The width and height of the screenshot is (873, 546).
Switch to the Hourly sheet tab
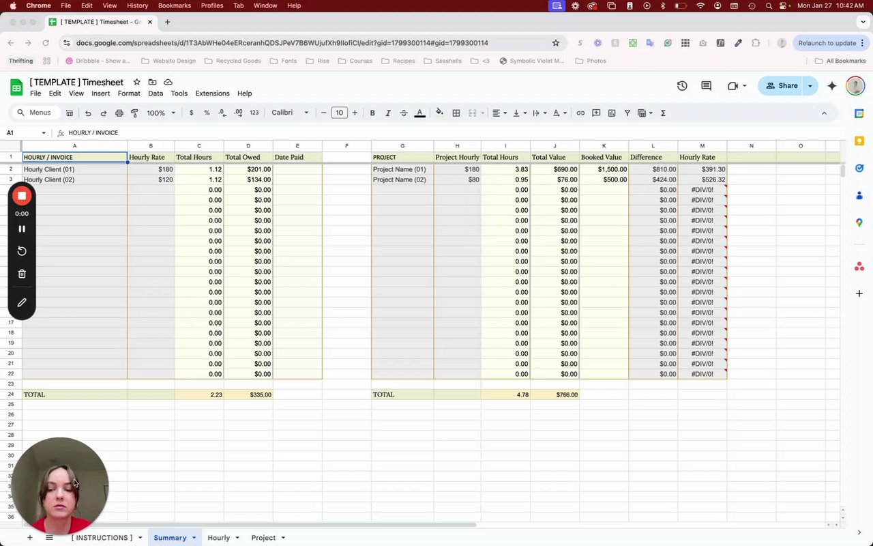pos(218,538)
